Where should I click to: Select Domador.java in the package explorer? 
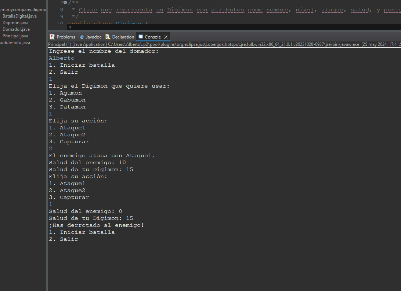tap(16, 29)
